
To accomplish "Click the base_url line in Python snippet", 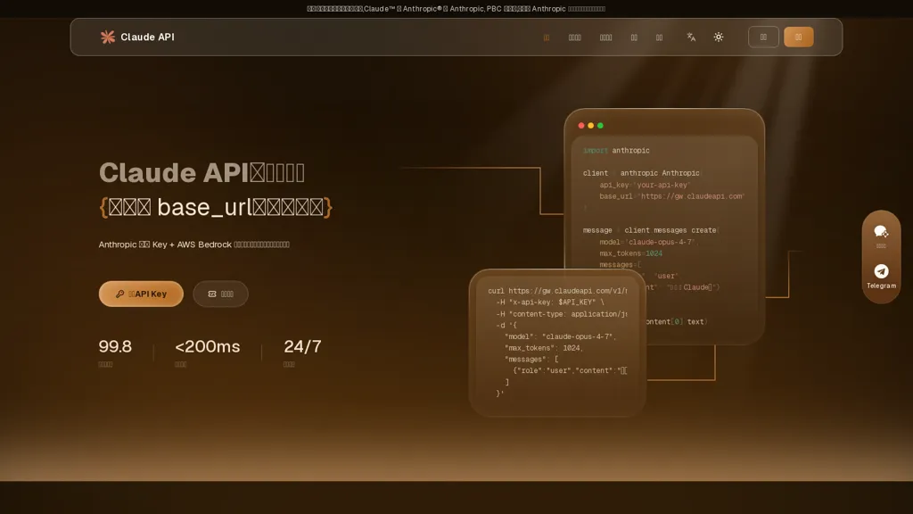I will click(x=672, y=196).
